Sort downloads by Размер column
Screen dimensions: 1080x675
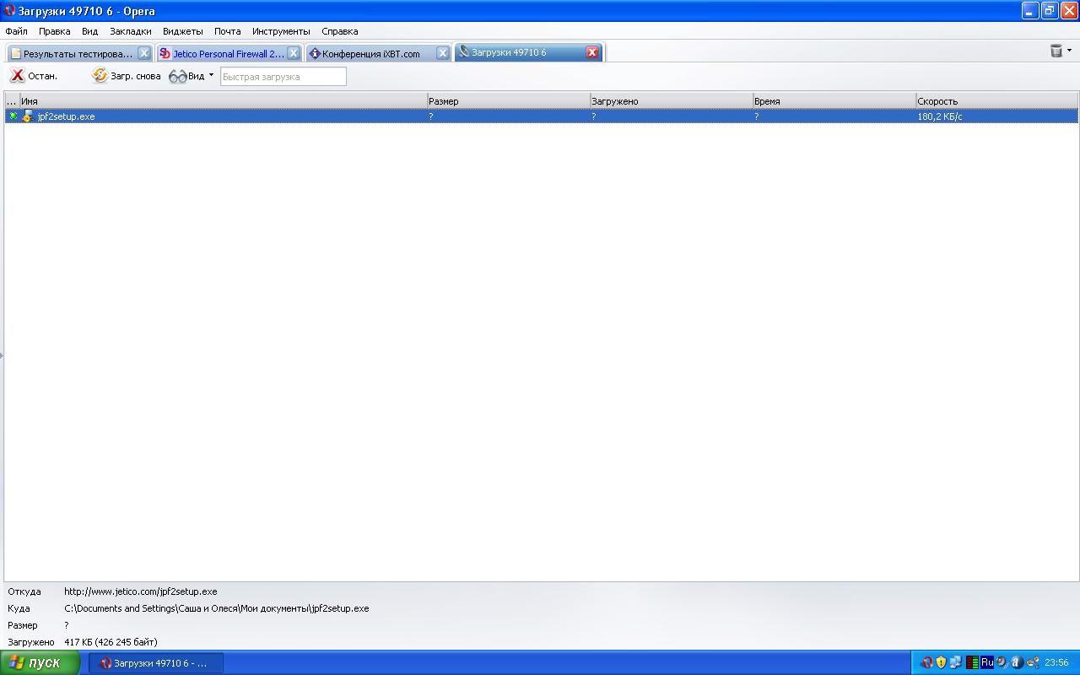(444, 101)
